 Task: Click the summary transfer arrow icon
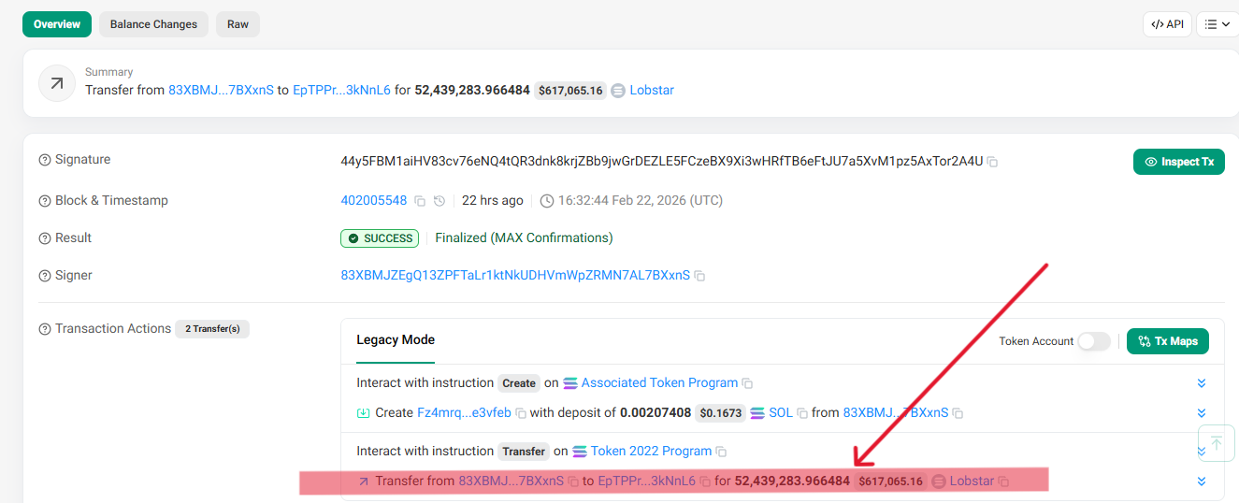pyautogui.click(x=57, y=83)
